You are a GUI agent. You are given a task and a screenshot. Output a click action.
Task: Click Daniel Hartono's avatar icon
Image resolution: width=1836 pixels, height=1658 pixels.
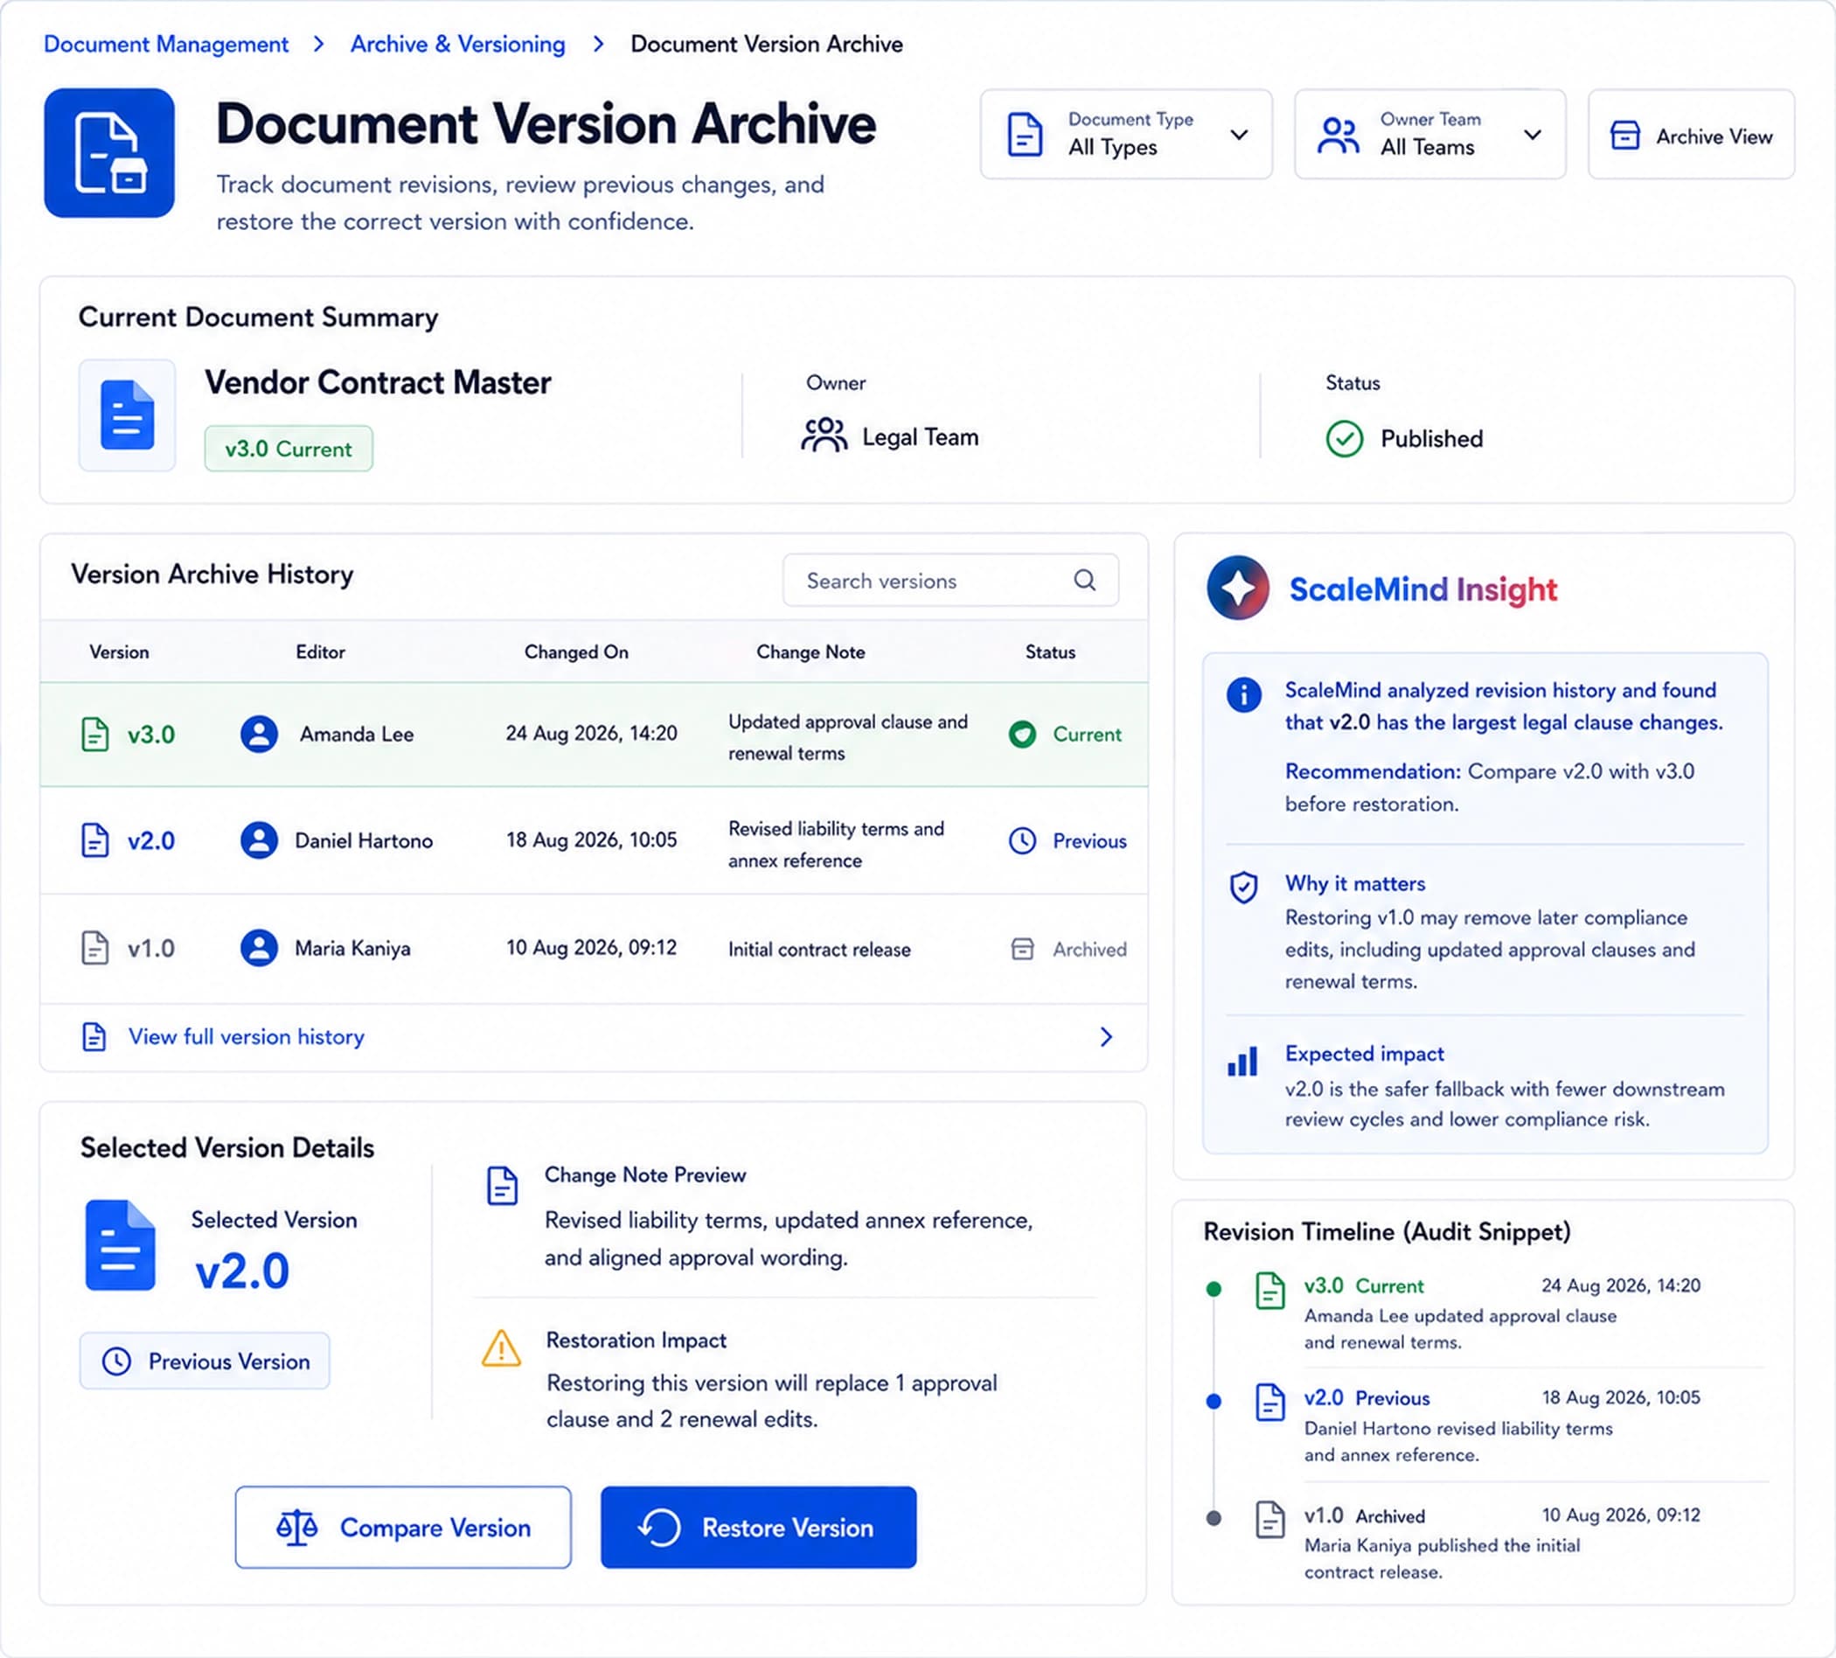(259, 840)
